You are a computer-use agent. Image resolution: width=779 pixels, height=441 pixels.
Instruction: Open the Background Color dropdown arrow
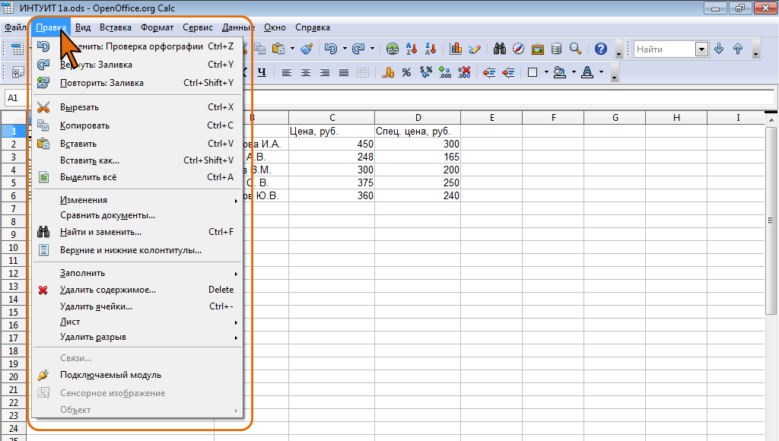coord(574,72)
